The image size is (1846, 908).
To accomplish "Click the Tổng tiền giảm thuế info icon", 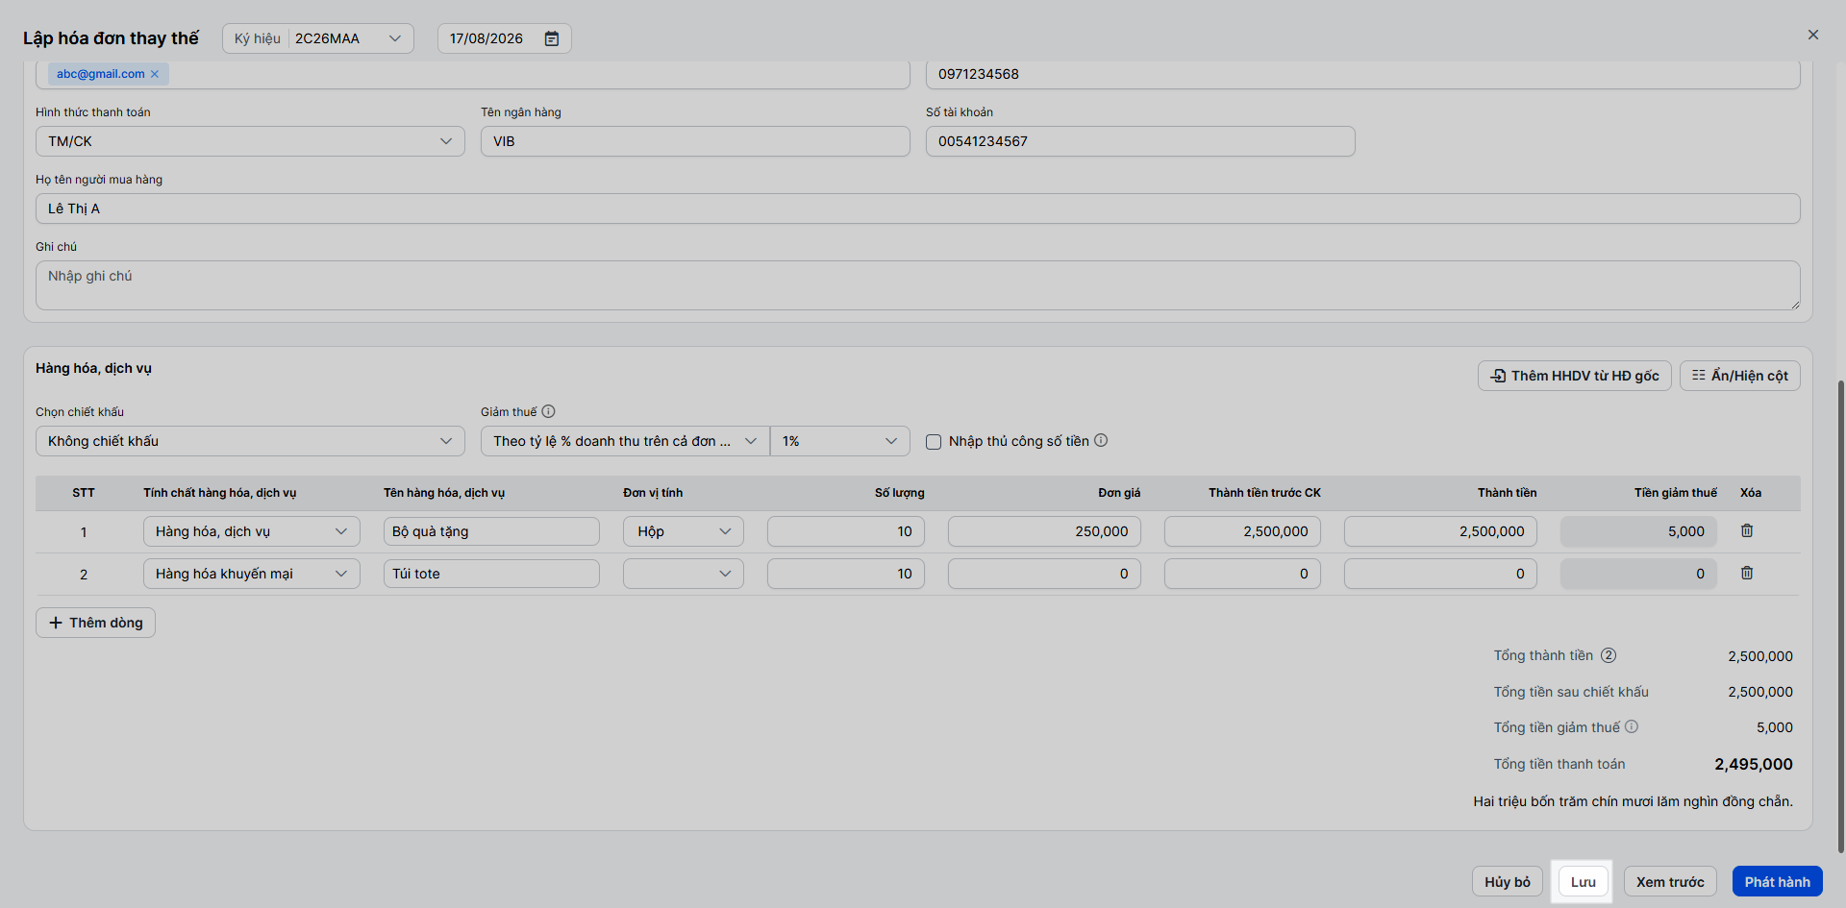I will pos(1632,726).
